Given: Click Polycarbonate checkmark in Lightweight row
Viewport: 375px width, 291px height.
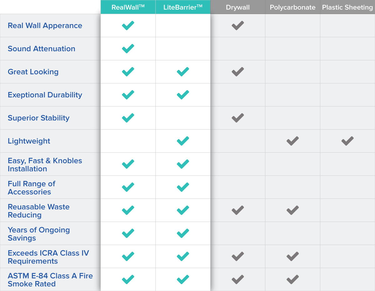Looking at the screenshot, I should pos(292,141).
